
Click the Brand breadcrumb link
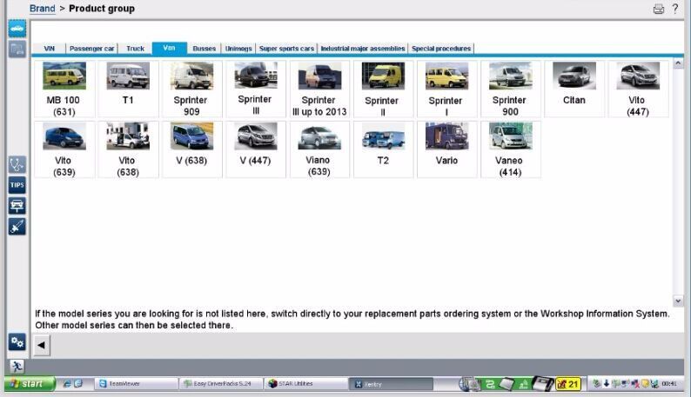click(42, 9)
